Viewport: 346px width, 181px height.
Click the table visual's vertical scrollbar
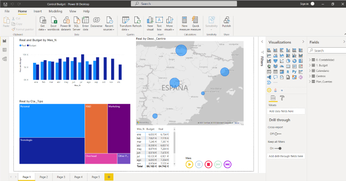(174, 143)
